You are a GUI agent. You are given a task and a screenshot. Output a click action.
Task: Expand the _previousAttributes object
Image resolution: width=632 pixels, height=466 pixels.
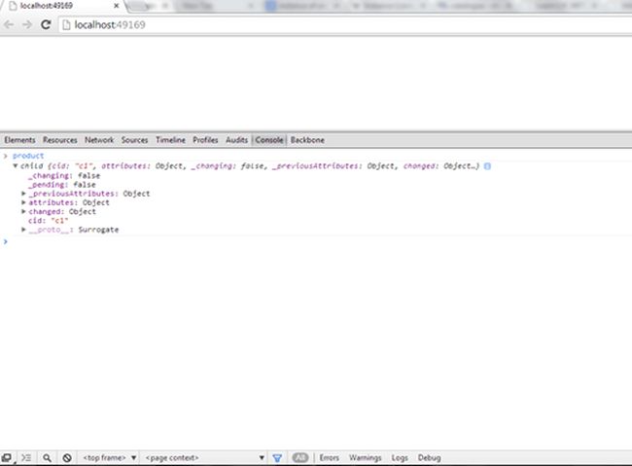(x=23, y=194)
